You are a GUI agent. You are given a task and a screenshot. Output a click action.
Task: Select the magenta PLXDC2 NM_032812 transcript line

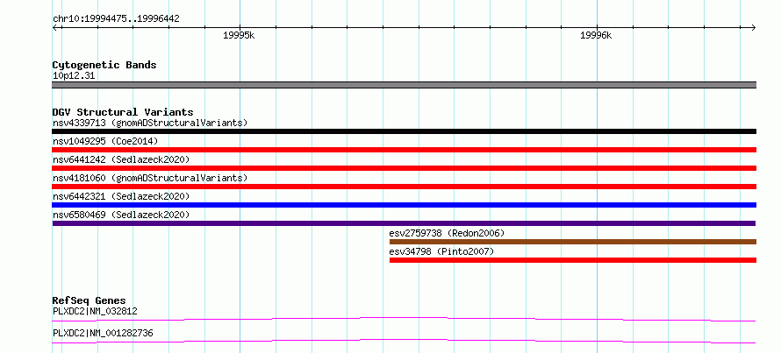(x=405, y=319)
